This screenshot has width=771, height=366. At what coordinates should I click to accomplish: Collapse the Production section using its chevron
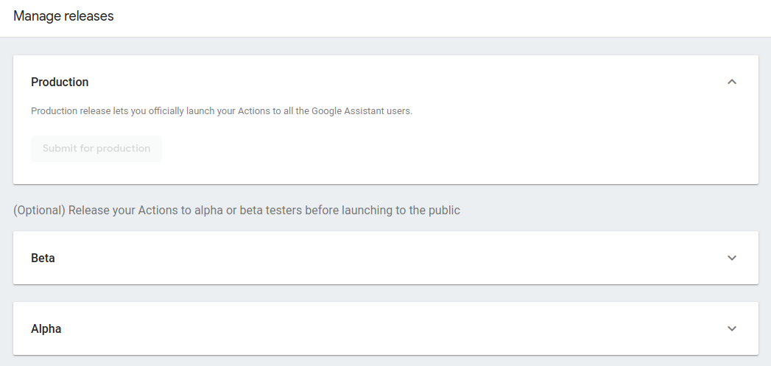(731, 82)
